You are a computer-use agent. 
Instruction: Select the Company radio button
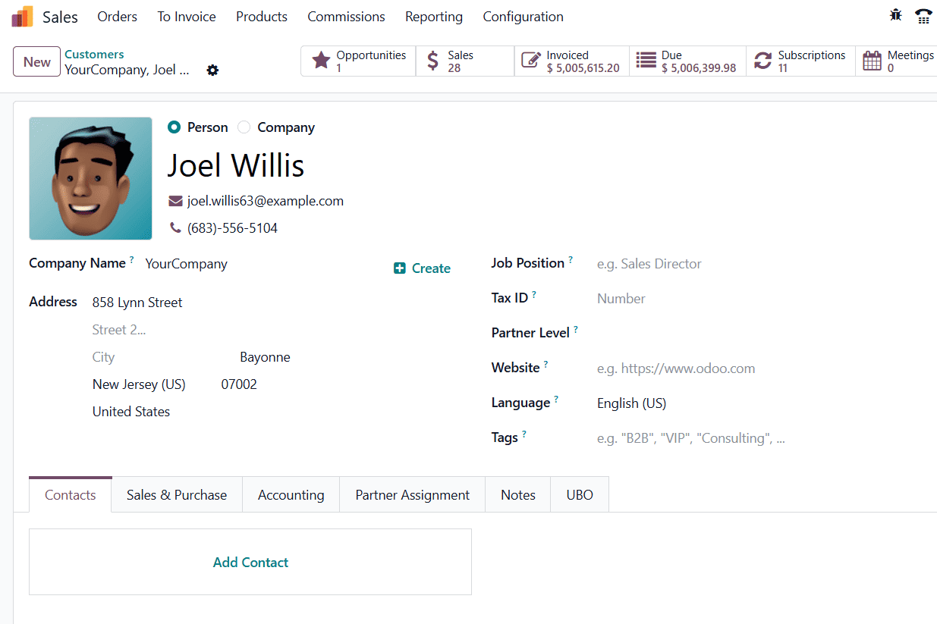click(x=244, y=127)
